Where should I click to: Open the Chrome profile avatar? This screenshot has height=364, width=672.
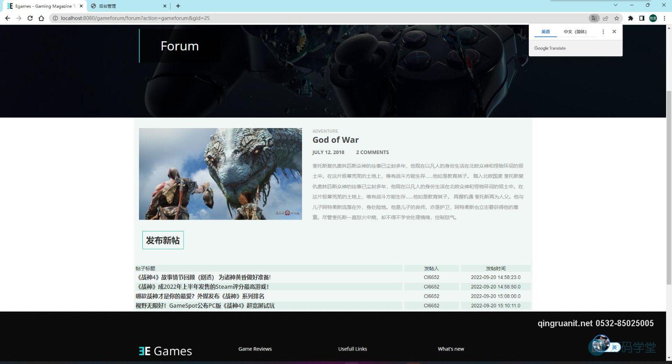pos(653,18)
